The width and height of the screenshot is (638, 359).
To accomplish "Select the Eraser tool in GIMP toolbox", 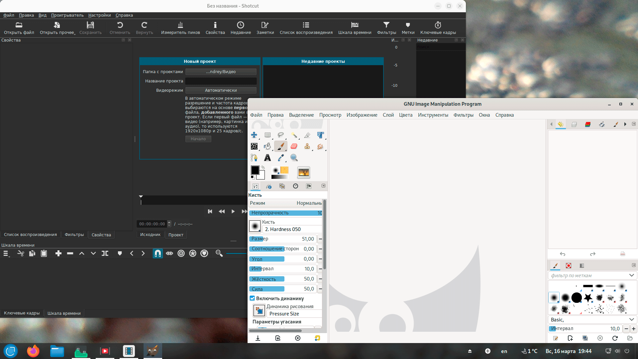I will [x=294, y=146].
